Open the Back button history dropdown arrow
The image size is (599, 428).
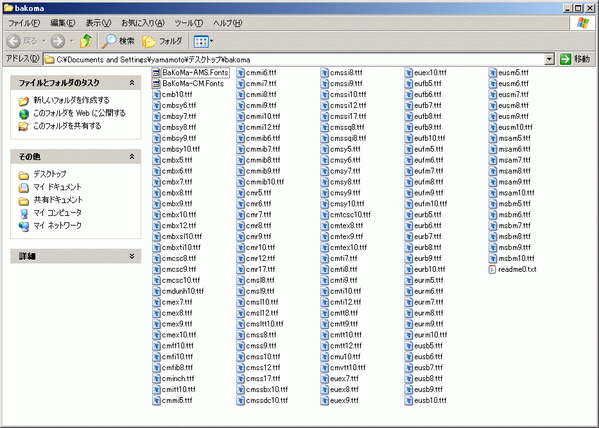(x=44, y=41)
